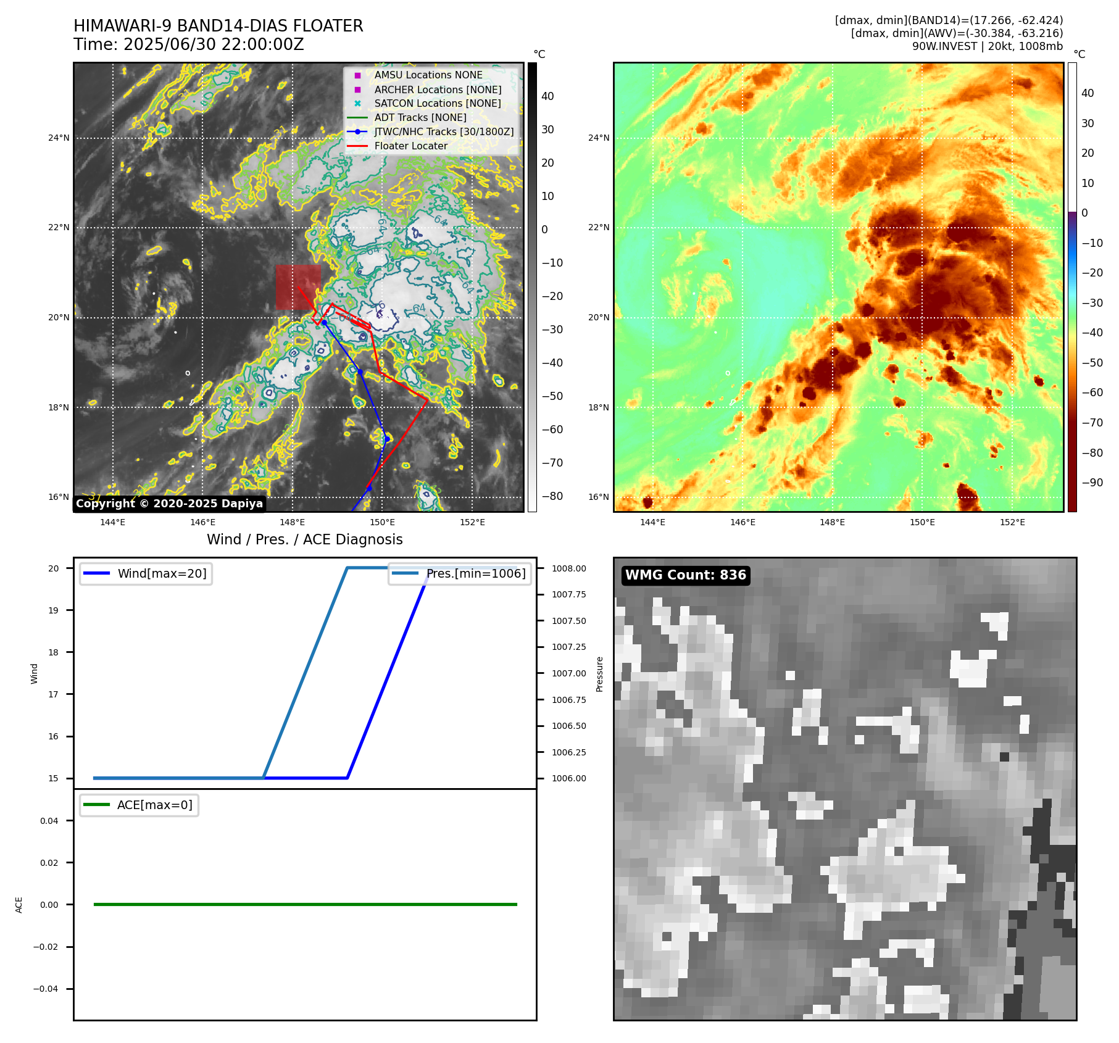
Task: Click the 24°N label on the left map
Action: coord(59,138)
